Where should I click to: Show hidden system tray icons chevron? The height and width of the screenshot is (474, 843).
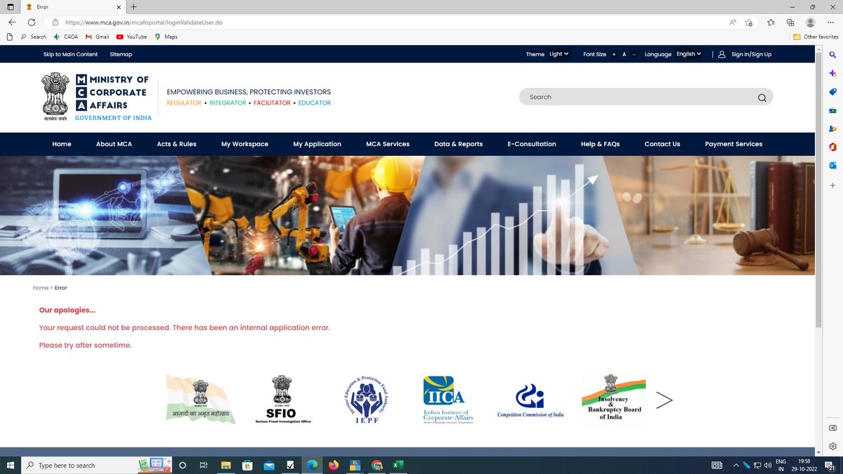(736, 465)
